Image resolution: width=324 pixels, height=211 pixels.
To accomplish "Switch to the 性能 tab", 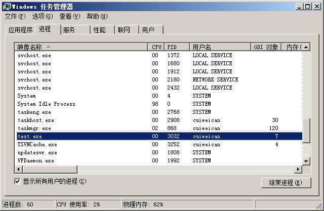I will [102, 30].
